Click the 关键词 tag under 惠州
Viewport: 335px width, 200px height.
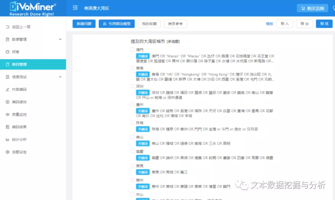(x=143, y=186)
